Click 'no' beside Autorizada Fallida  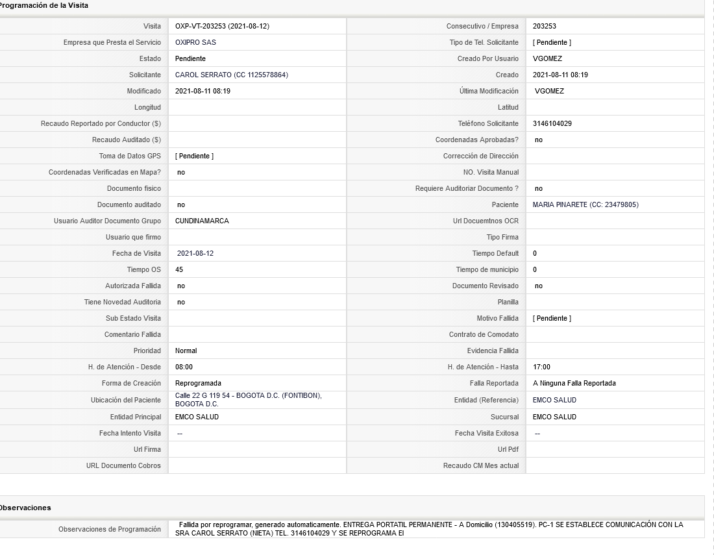click(x=181, y=286)
